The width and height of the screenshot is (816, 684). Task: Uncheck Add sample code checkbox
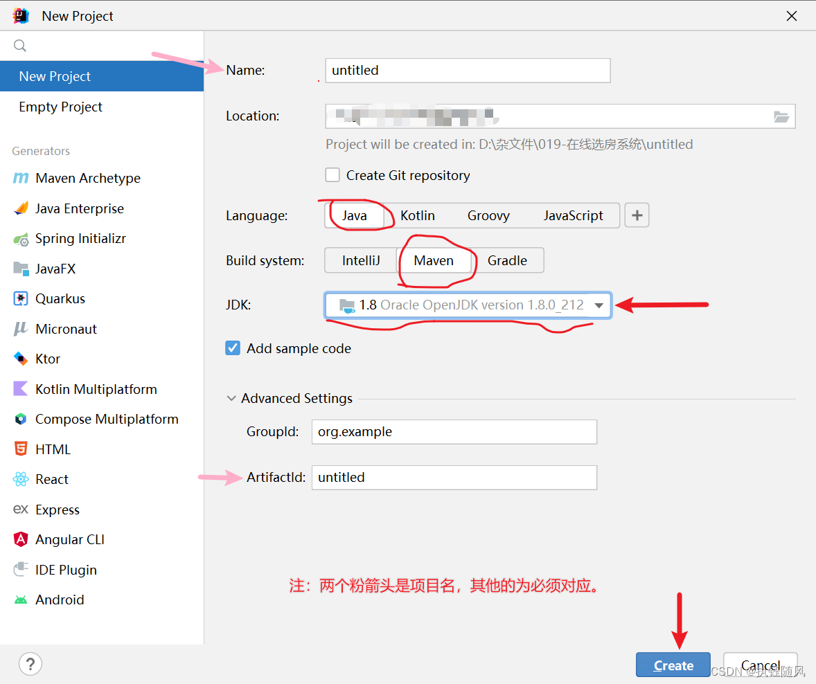(x=233, y=348)
